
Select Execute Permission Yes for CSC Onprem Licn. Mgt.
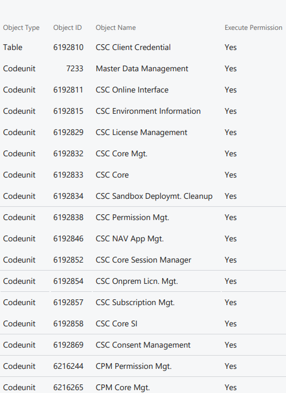coord(230,281)
